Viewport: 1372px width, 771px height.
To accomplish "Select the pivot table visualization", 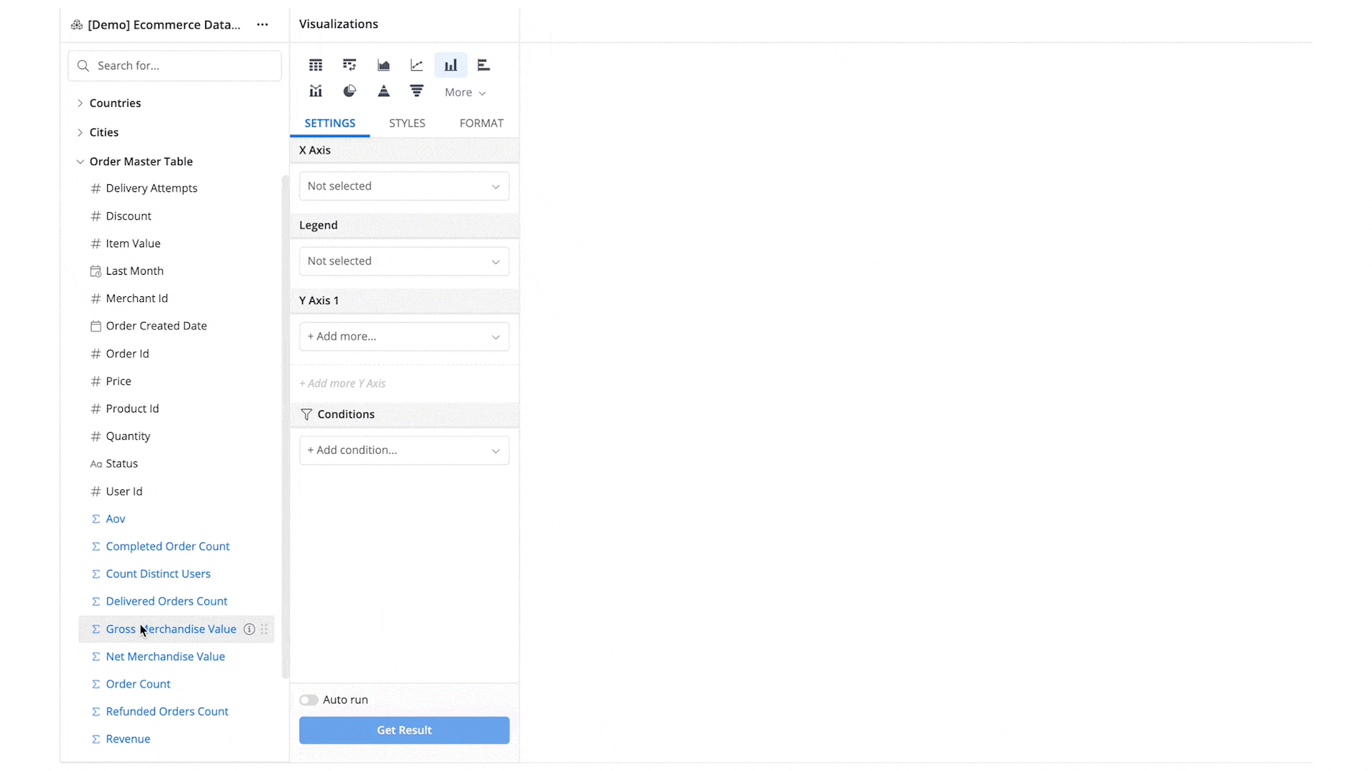I will (x=349, y=64).
